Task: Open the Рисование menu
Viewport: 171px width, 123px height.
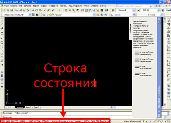Action: 53,6
